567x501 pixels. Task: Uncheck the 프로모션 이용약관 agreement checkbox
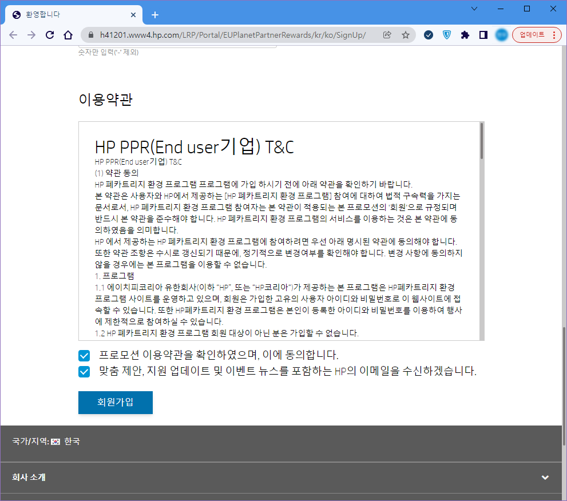[84, 356]
